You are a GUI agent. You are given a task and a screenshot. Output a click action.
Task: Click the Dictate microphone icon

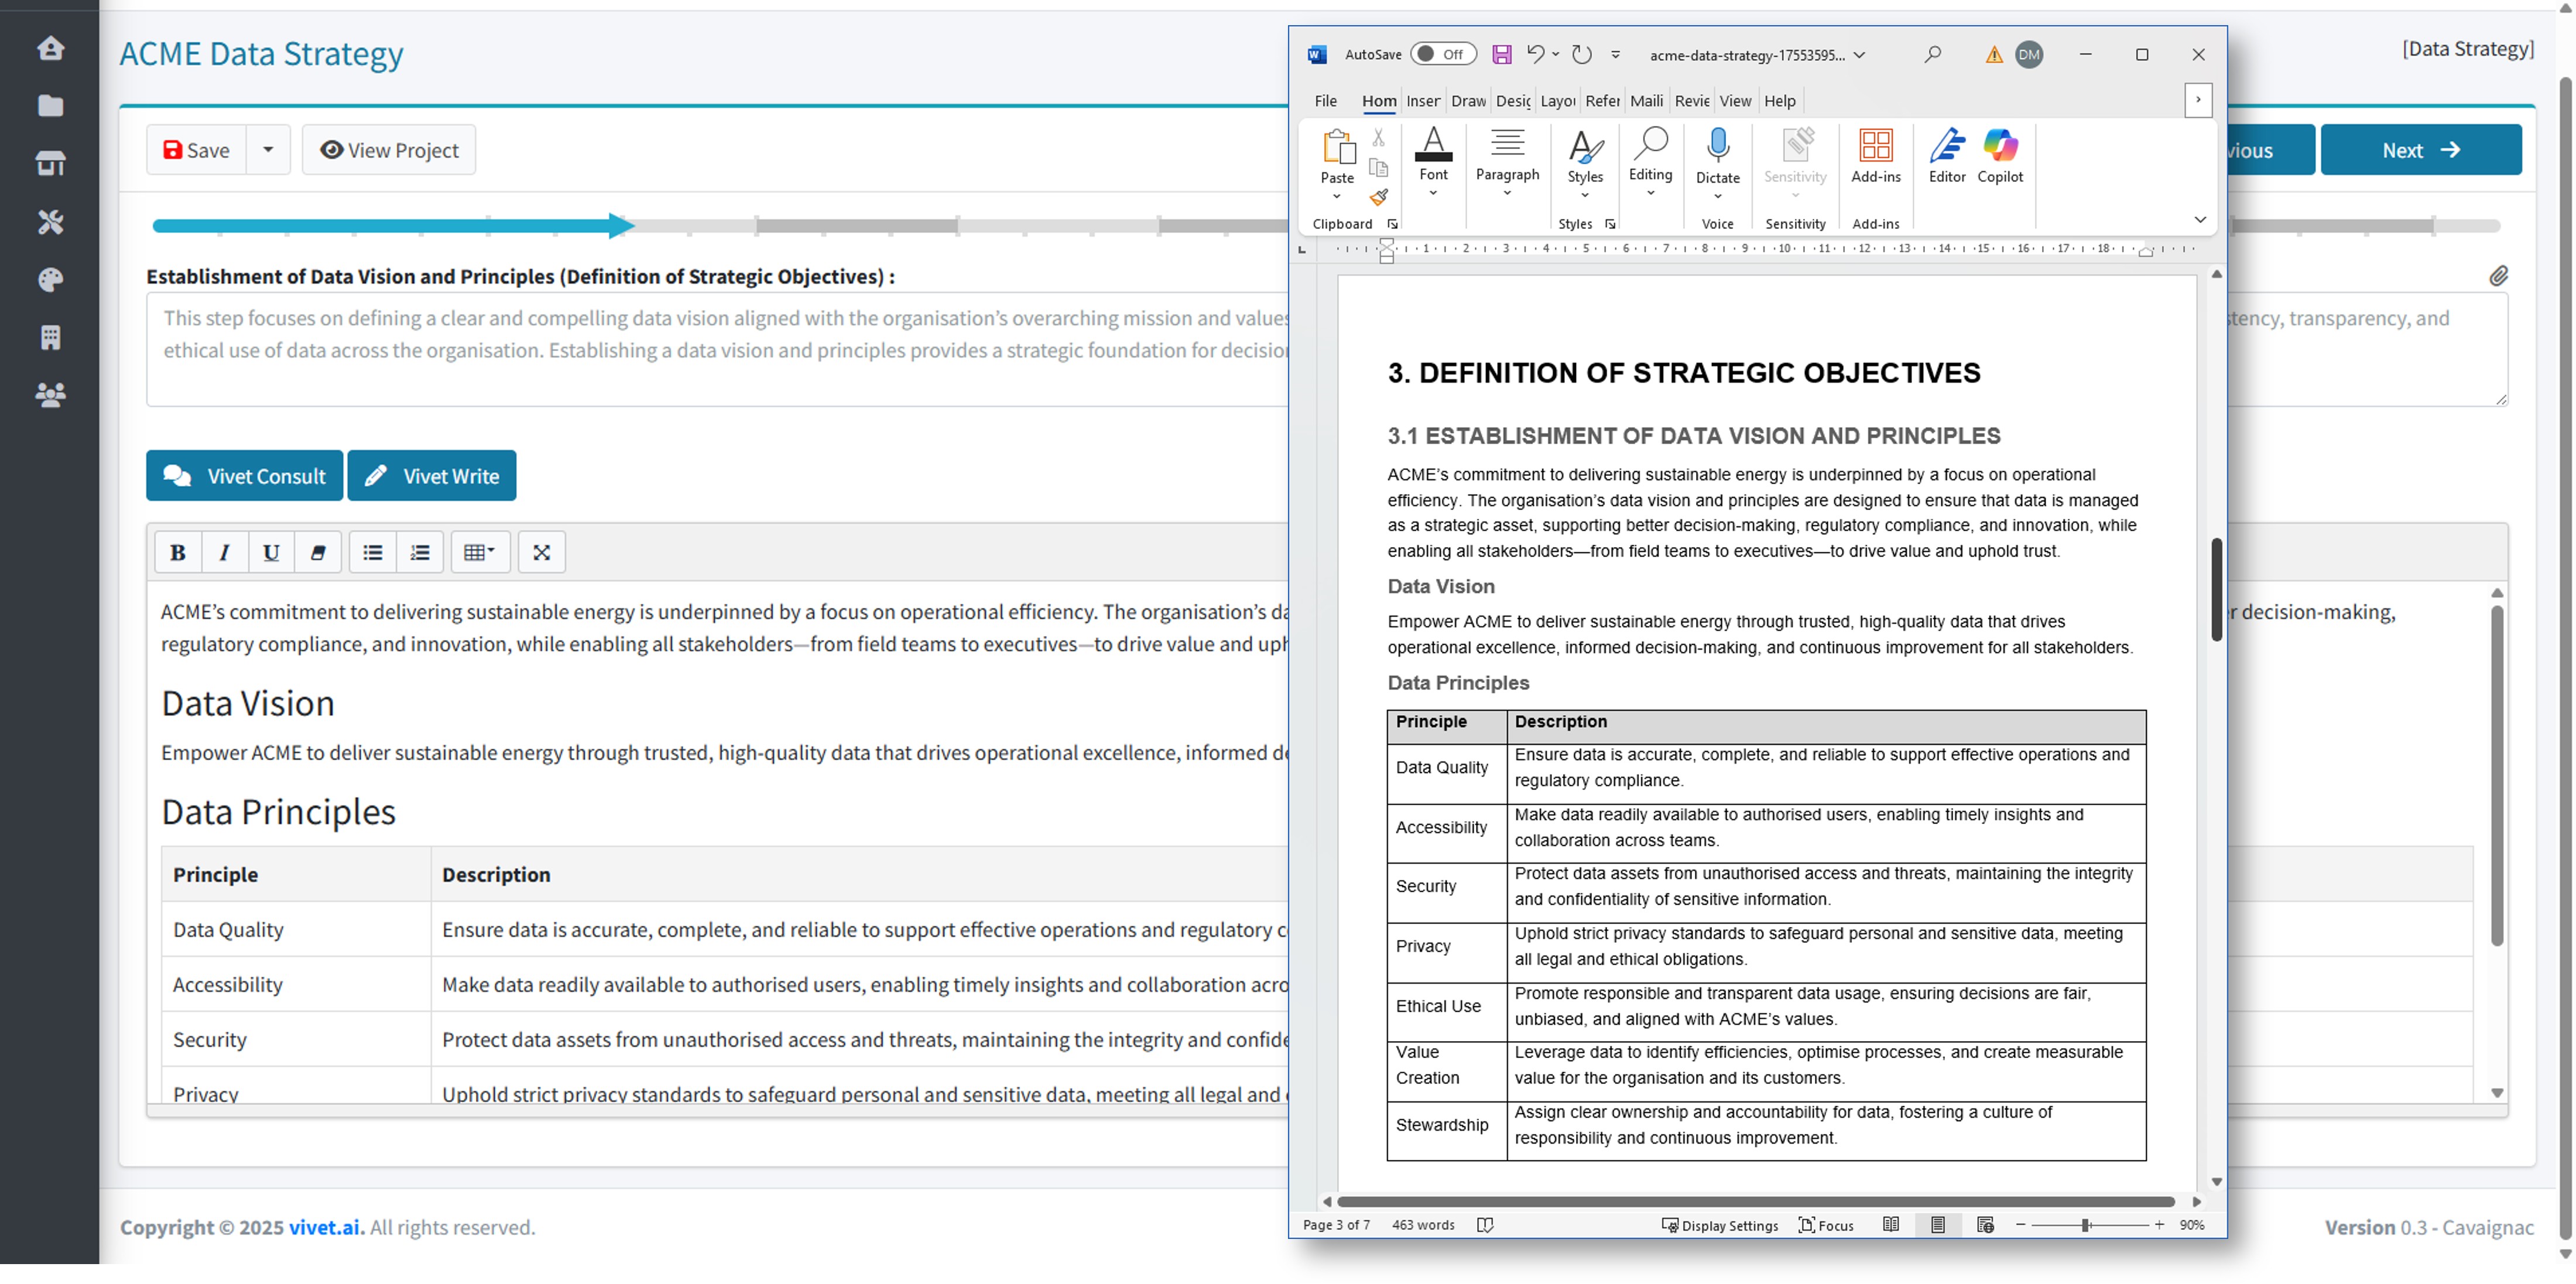pos(1717,146)
